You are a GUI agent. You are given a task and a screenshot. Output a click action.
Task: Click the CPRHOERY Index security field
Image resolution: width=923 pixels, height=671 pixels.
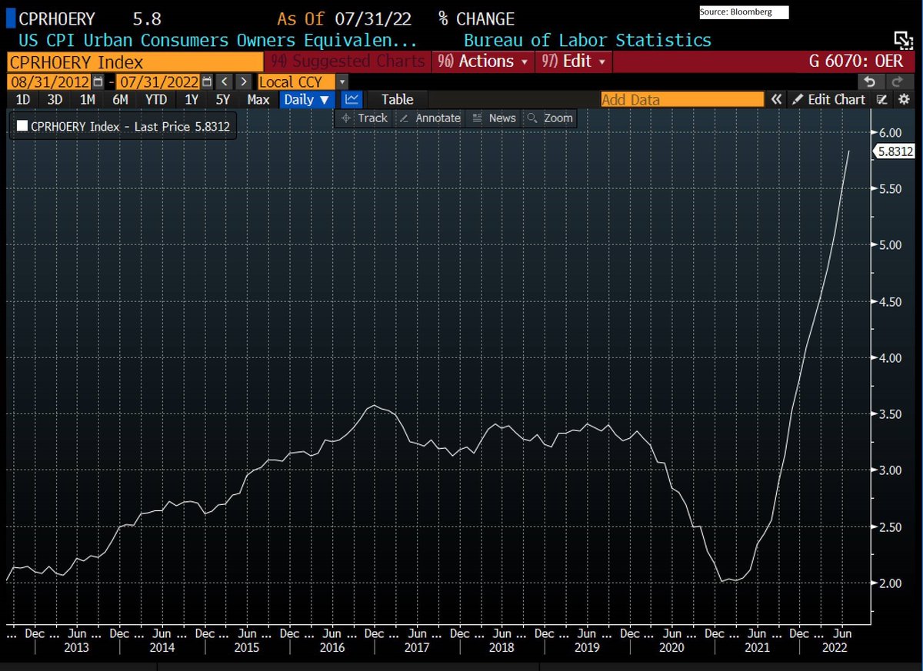(135, 62)
